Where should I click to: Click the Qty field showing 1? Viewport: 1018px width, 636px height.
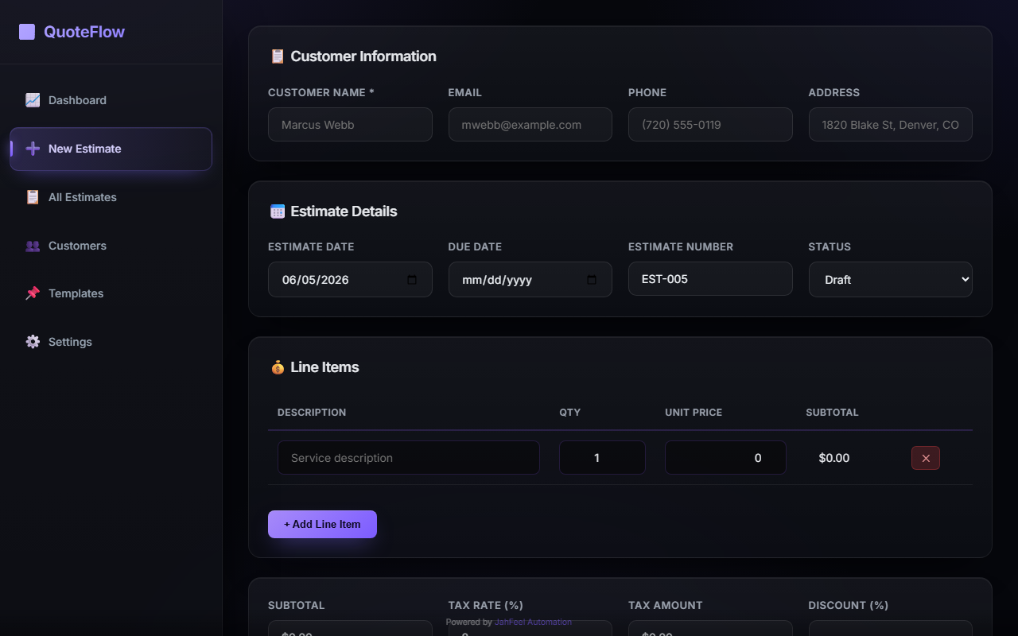point(602,458)
